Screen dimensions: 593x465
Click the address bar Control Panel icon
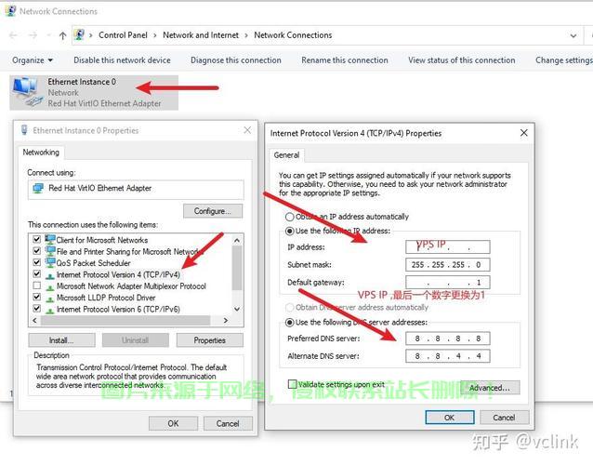pyautogui.click(x=79, y=34)
